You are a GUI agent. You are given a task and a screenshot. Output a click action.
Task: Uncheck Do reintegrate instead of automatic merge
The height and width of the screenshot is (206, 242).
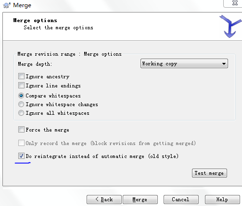click(21, 156)
